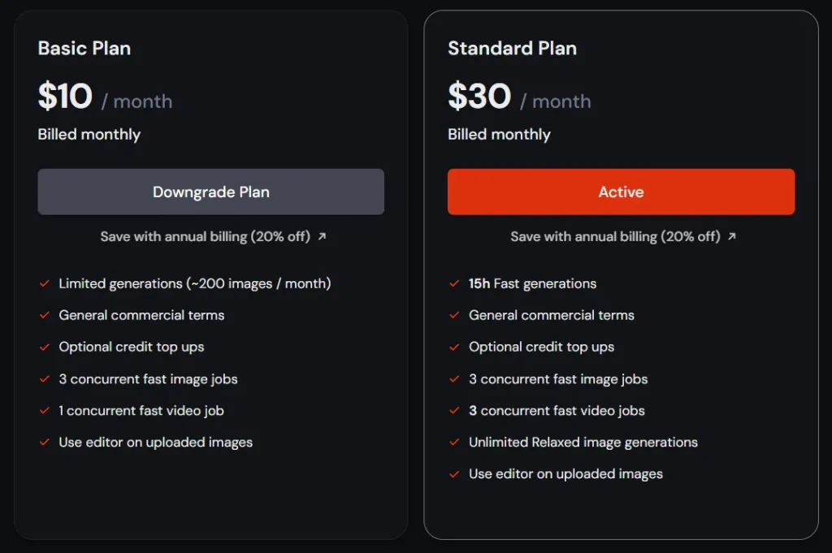Click the $30 / month price
Screen dimensions: 832x553
tap(519, 97)
